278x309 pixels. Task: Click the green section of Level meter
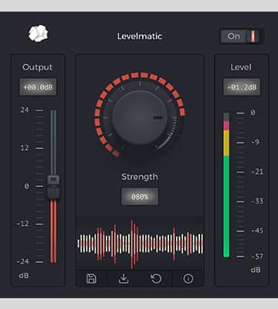(226, 206)
